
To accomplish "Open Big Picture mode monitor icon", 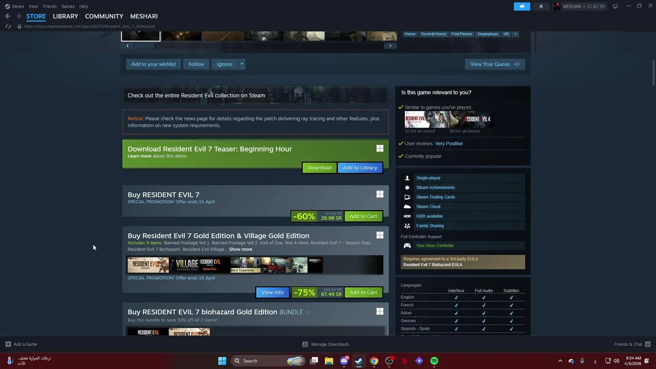I will tap(615, 6).
